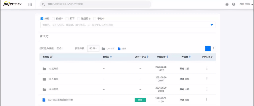Go to home via house icon
Image resolution: width=254 pixels, height=106 pixels.
[x=227, y=4]
